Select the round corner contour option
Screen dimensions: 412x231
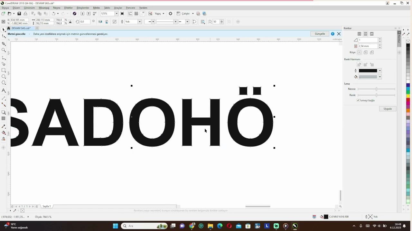point(365,52)
